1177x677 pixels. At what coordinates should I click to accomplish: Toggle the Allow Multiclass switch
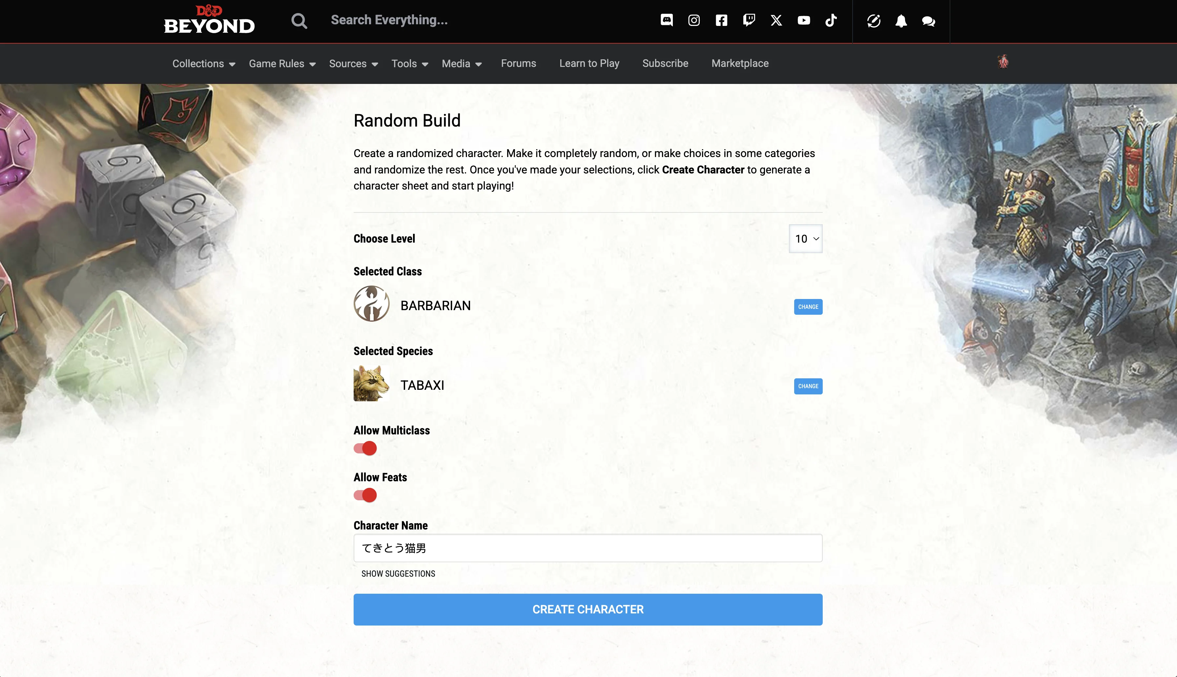[x=365, y=448]
